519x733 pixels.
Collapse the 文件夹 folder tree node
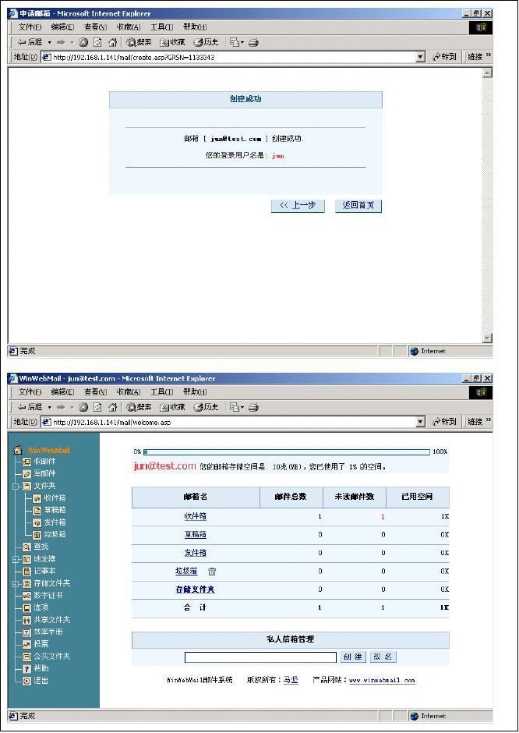pyautogui.click(x=16, y=486)
